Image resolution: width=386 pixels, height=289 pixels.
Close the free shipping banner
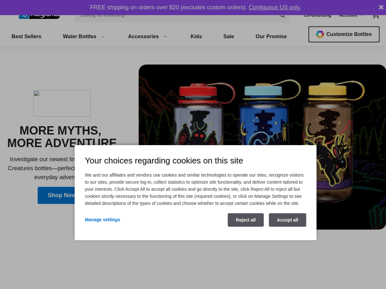coord(381,7)
